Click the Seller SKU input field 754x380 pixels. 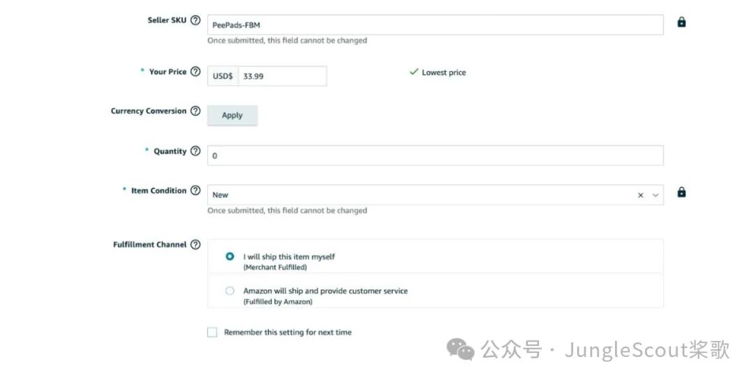tap(434, 25)
